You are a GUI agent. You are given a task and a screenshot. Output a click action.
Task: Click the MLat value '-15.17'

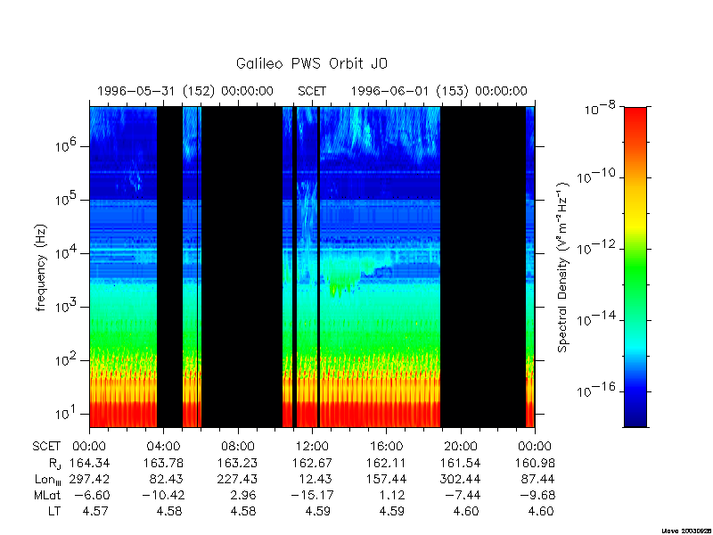(313, 495)
